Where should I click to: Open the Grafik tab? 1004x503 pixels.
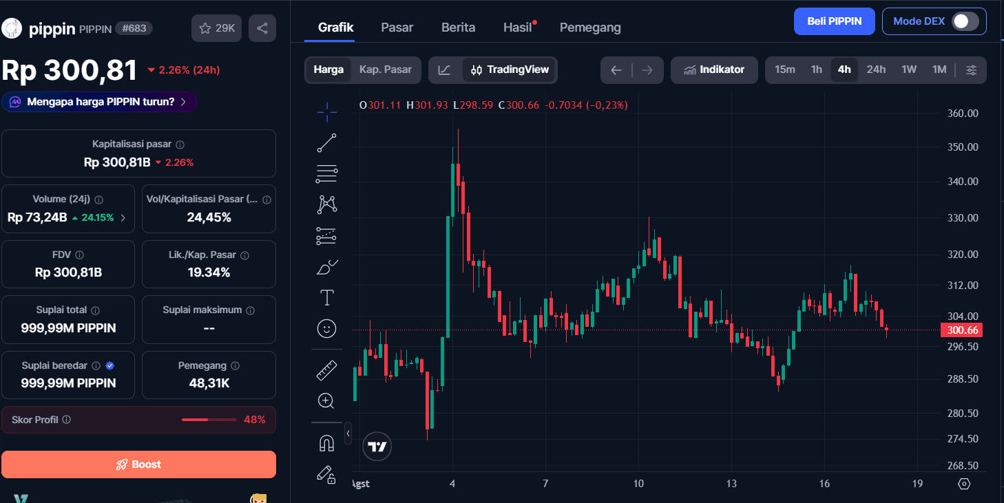[336, 28]
